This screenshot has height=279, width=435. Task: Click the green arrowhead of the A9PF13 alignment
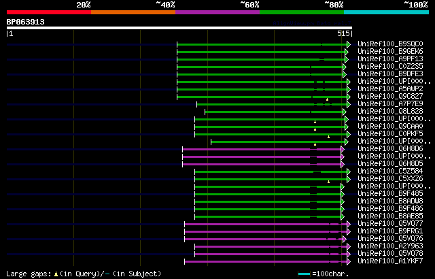[x=347, y=59]
